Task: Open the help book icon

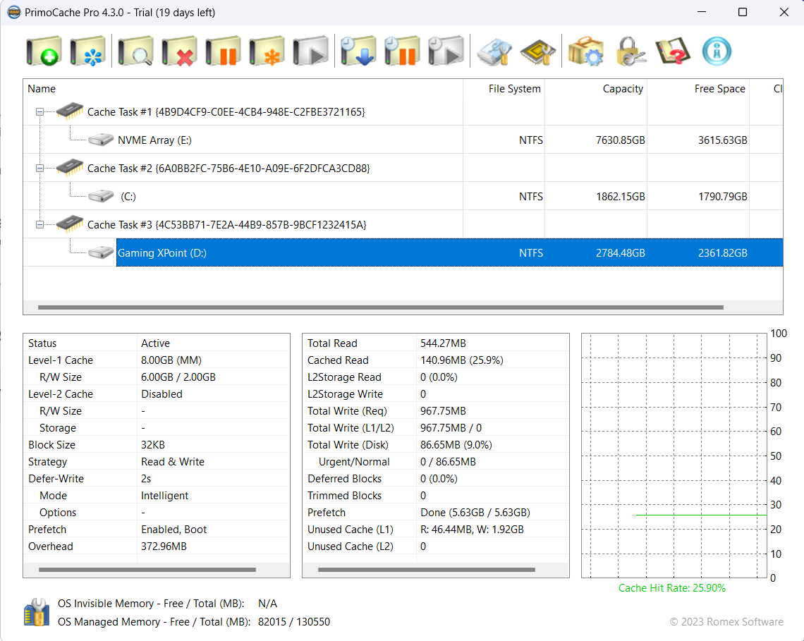Action: point(672,51)
